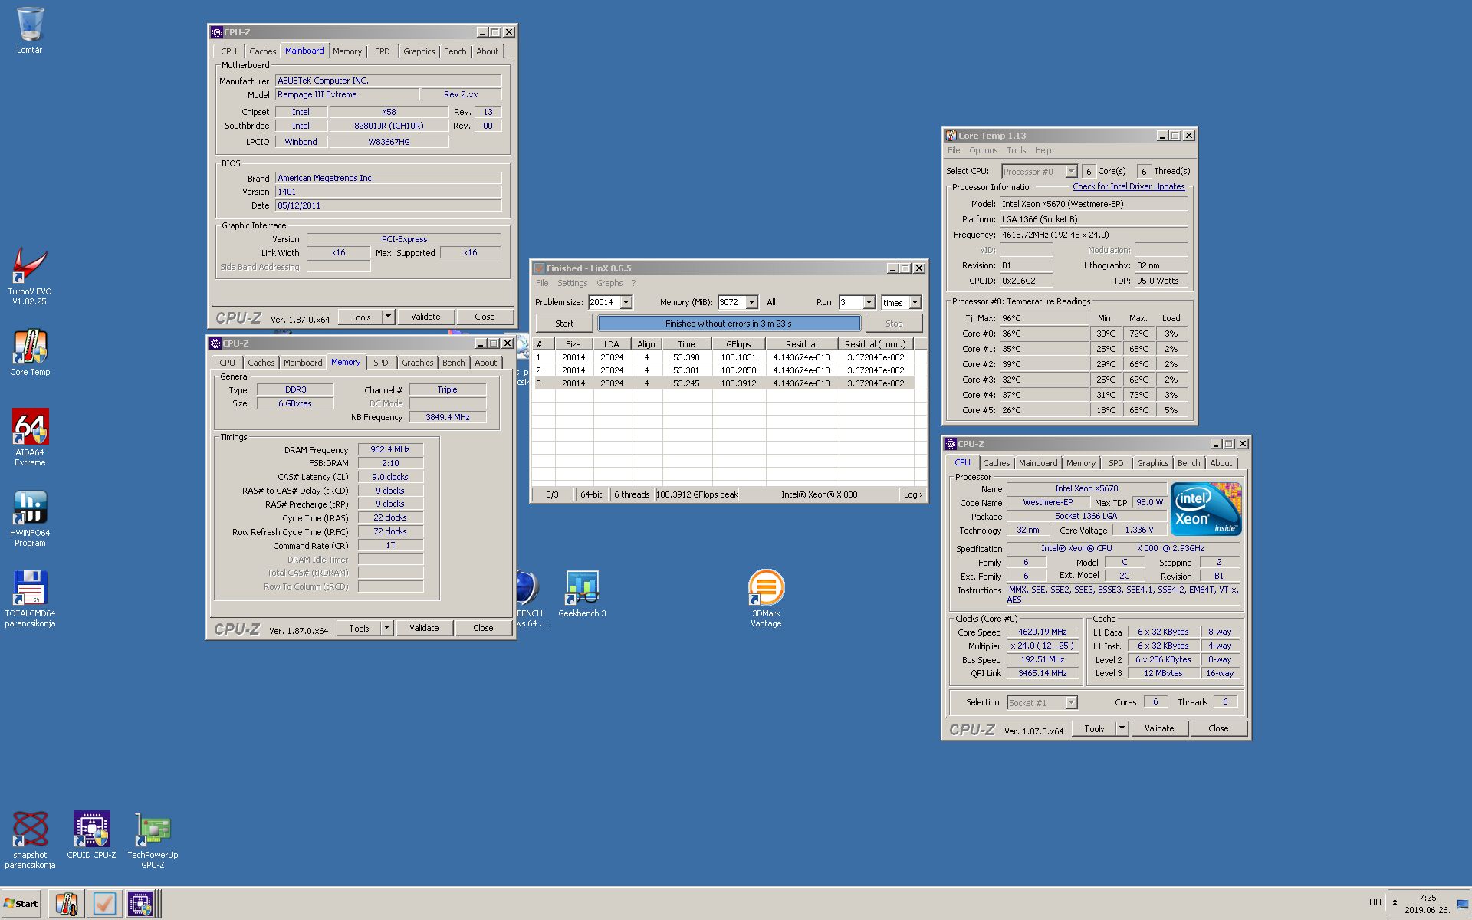Launch TOTALCMD64 desktop shortcut
1472x920 pixels.
[29, 599]
